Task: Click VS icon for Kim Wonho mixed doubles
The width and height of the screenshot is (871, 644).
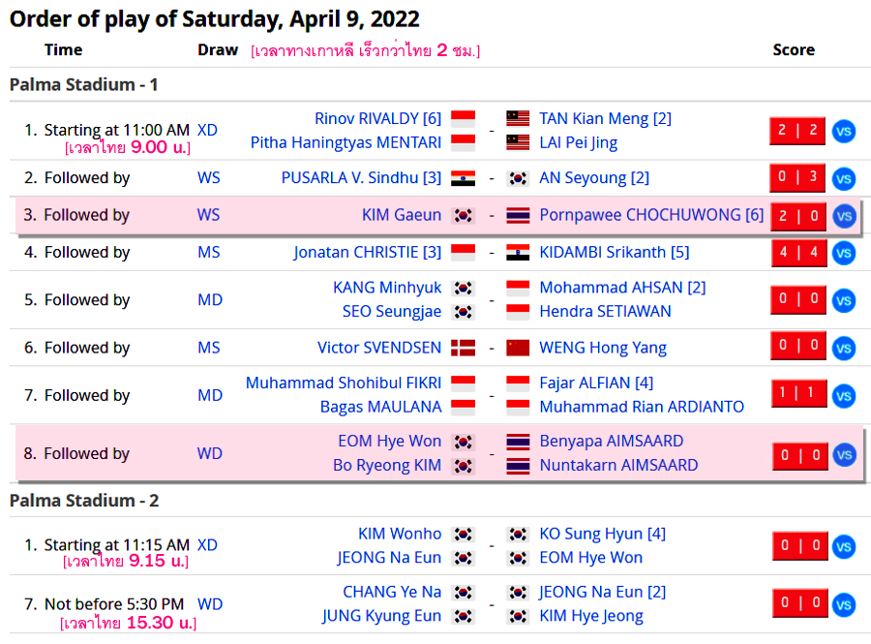Action: [843, 547]
